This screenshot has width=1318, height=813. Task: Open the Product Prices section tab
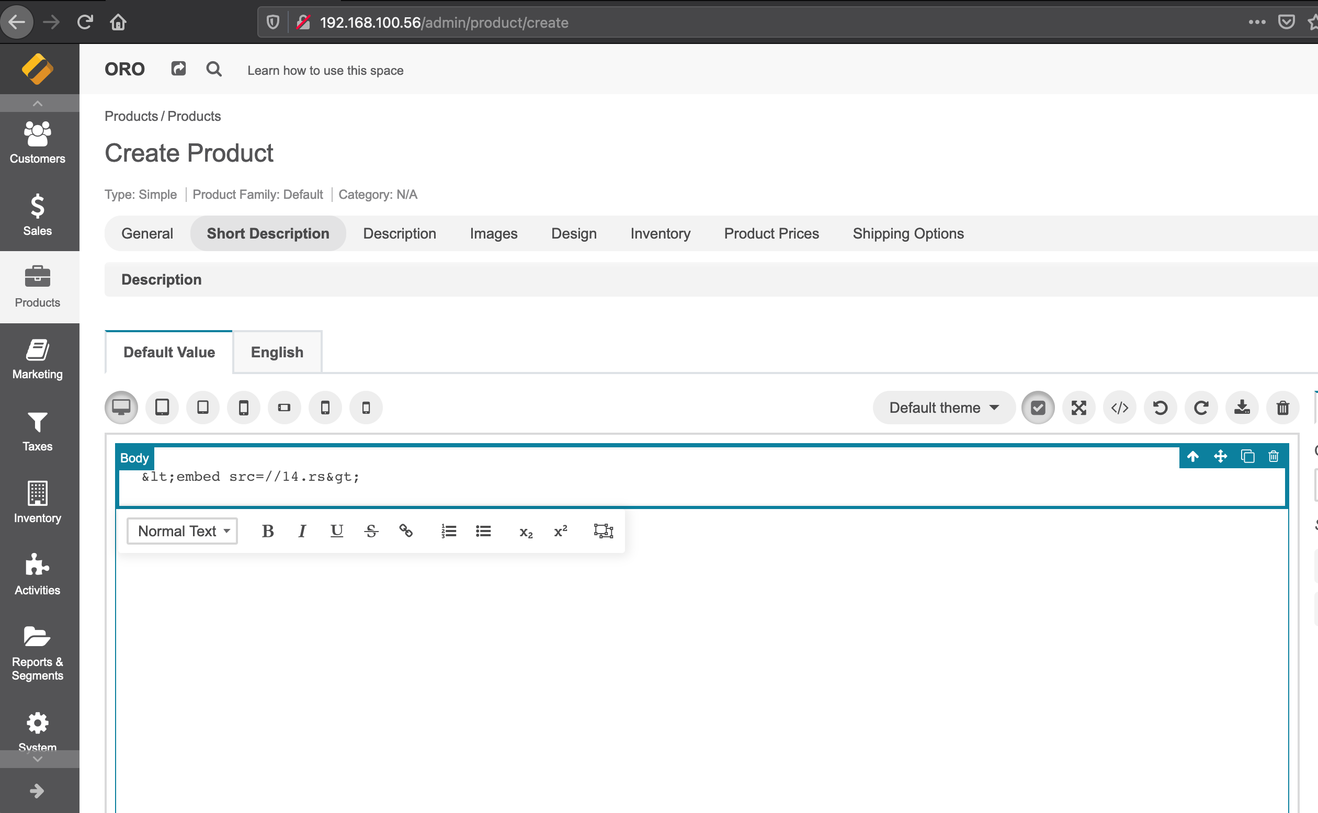click(x=771, y=233)
